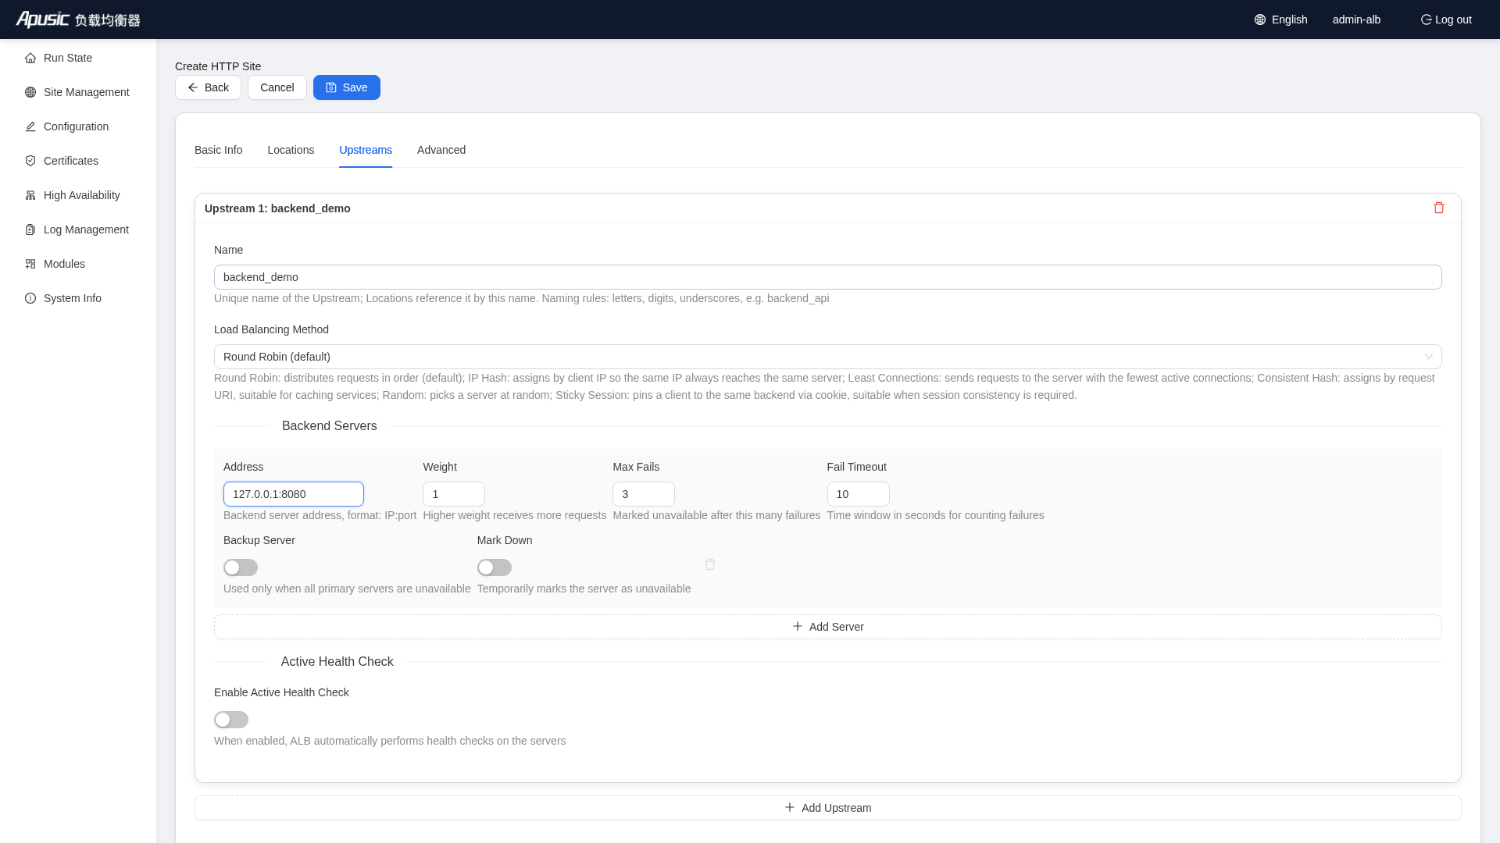Click the Run State home icon
The height and width of the screenshot is (843, 1500).
(x=30, y=58)
